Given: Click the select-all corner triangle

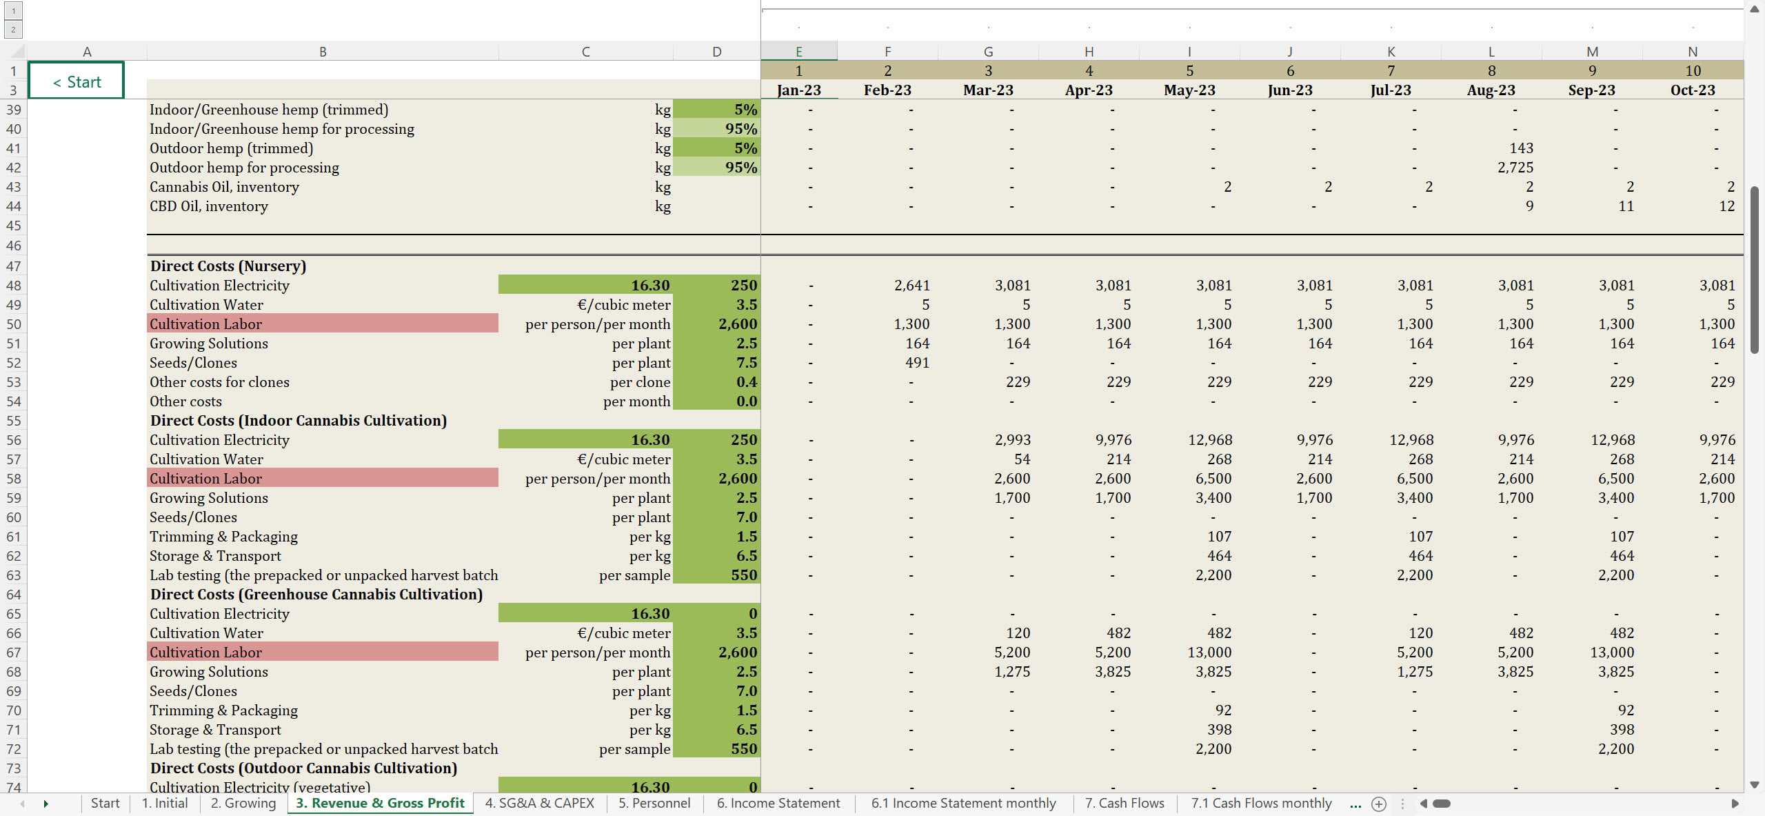Looking at the screenshot, I should 17,52.
